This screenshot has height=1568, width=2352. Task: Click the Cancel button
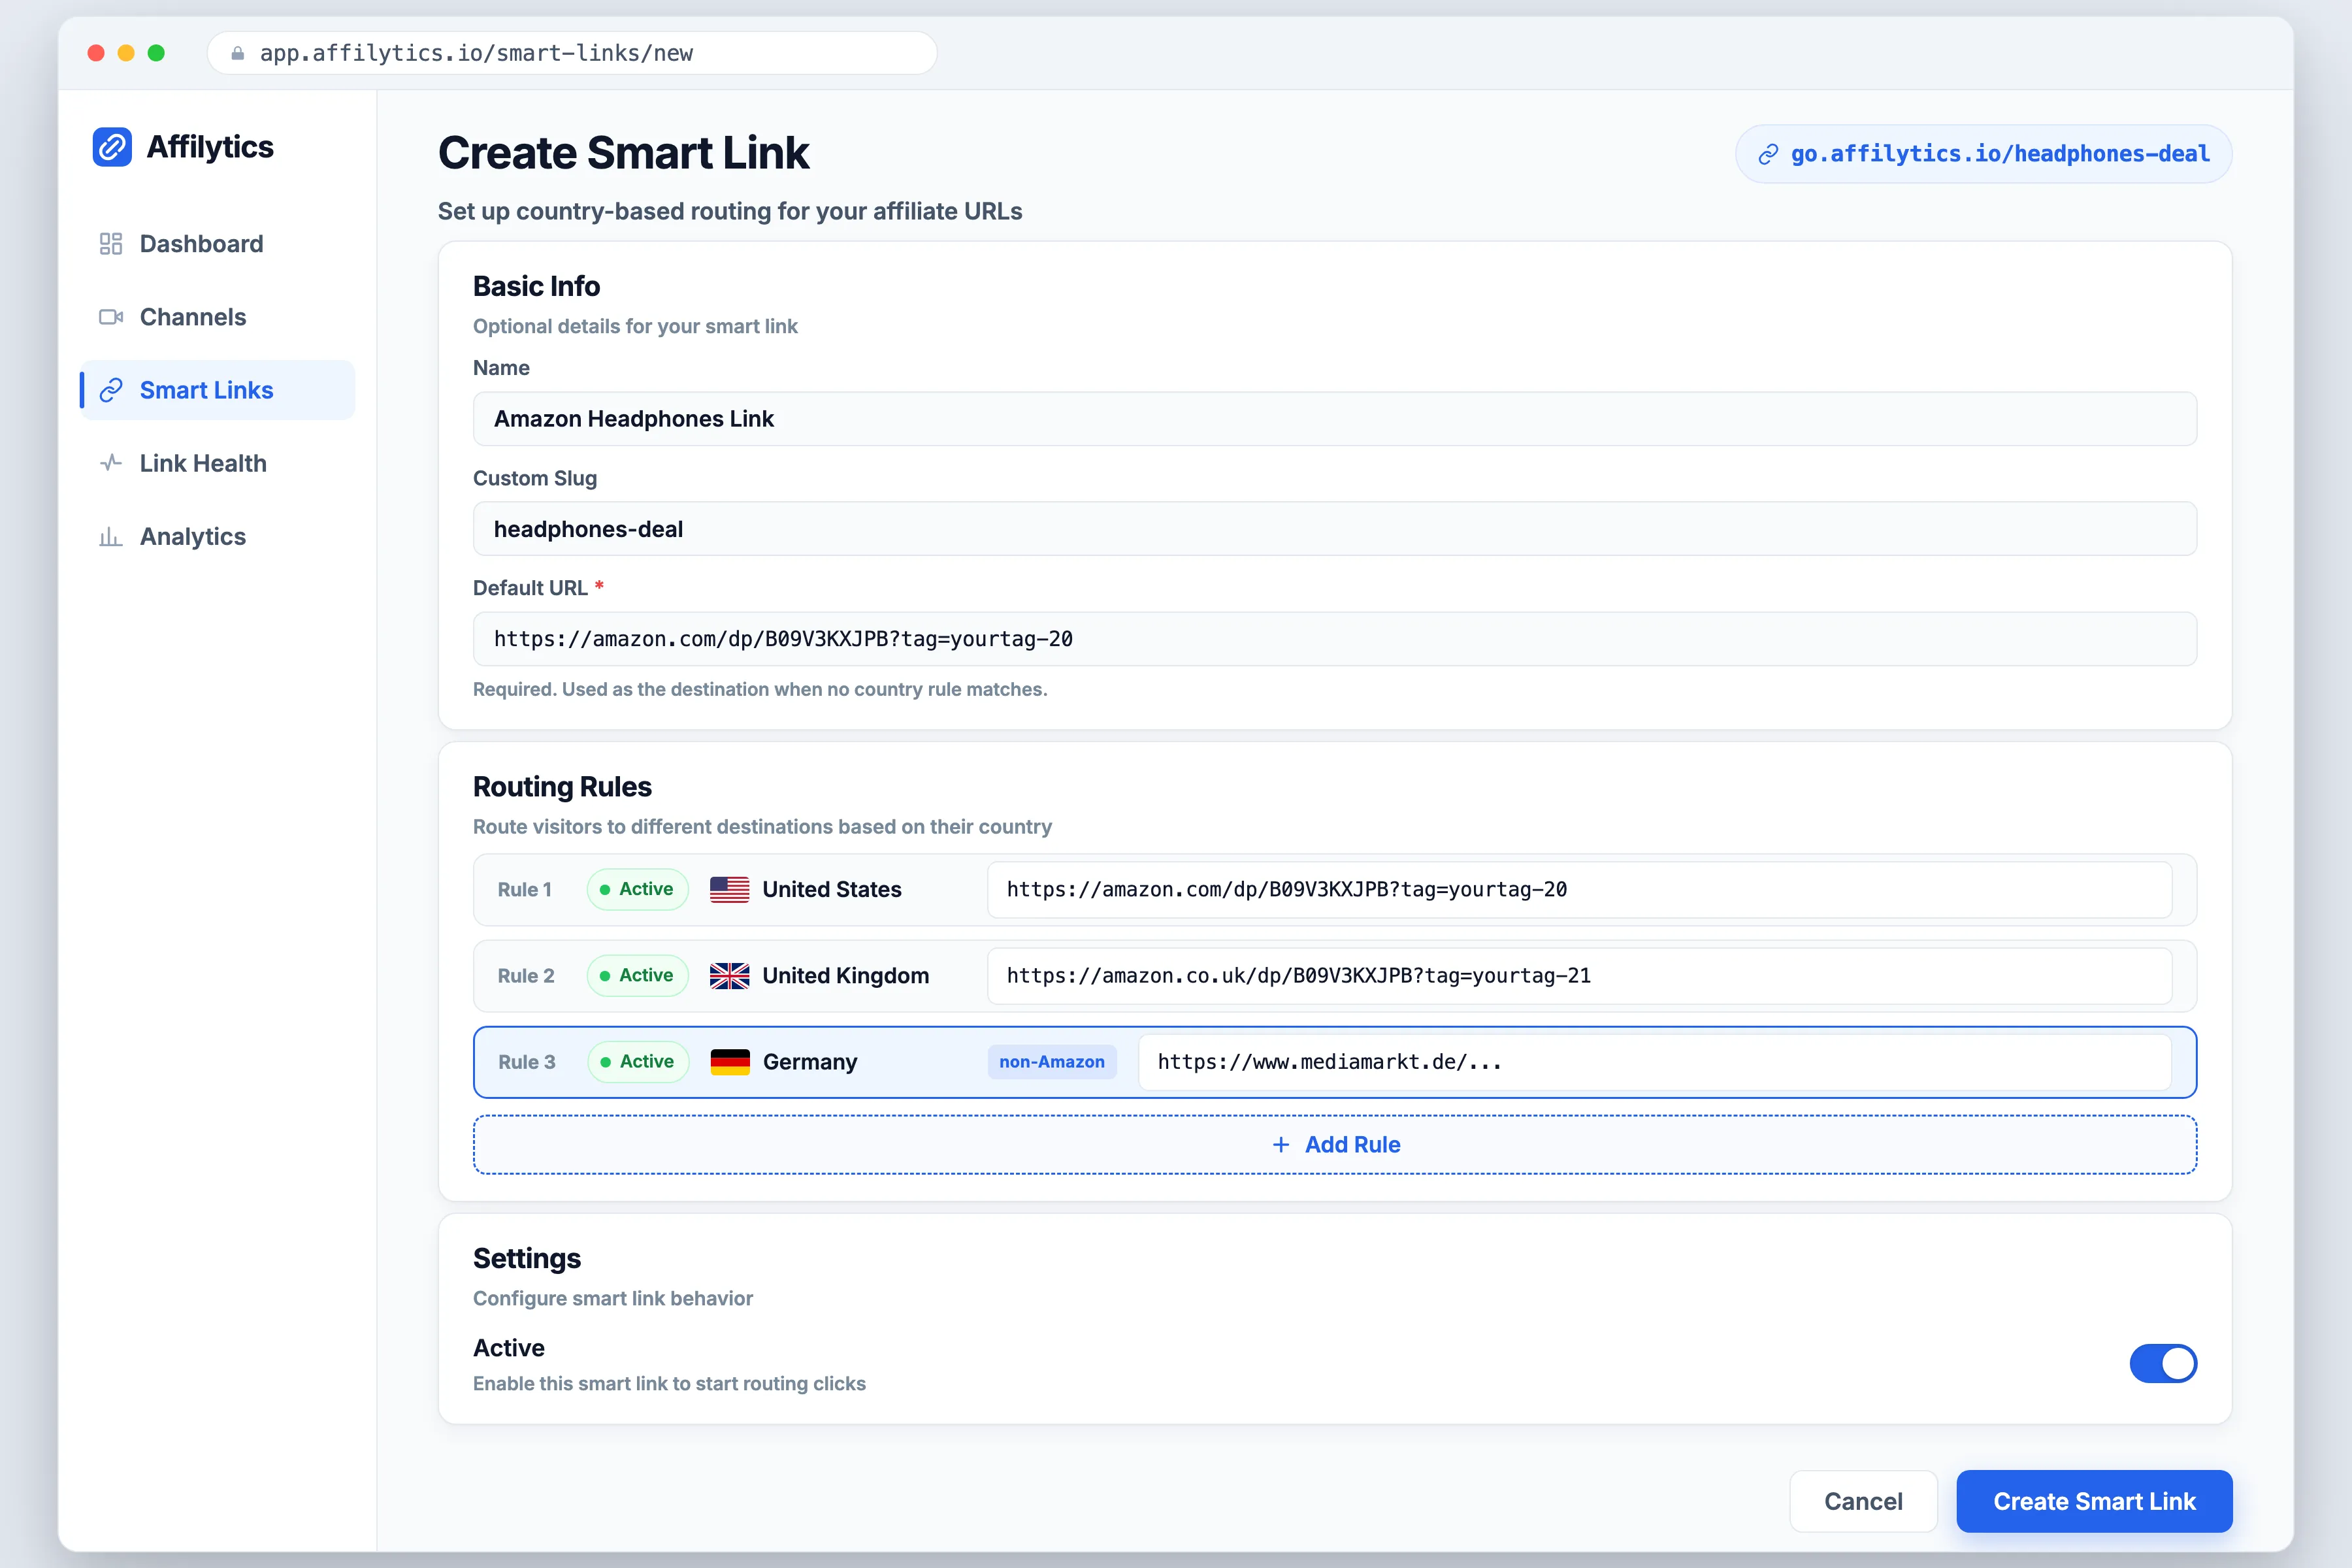[1863, 1501]
